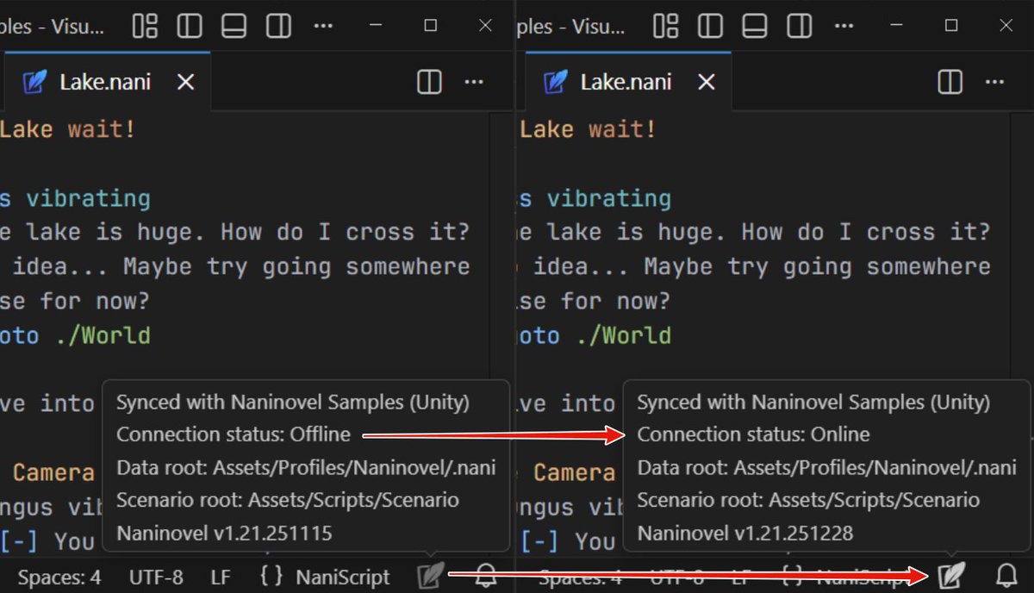
Task: Click "./World" path in left editor
Action: pos(103,335)
